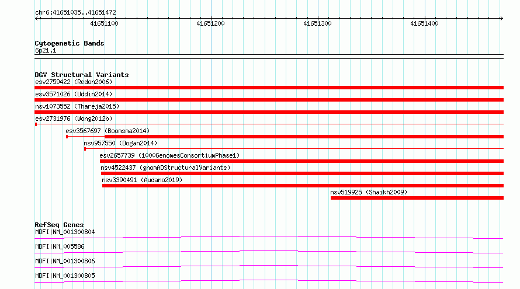Click the nsv957550 (Dogan2014) variant label
This screenshot has height=289, width=520.
click(x=120, y=143)
